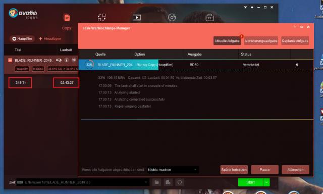Screen dimensions: 323x194
Task: Open the Copy module icon
Action: (x=67, y=18)
